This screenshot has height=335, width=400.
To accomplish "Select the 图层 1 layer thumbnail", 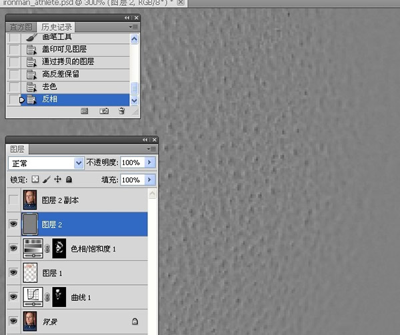I will point(30,273).
